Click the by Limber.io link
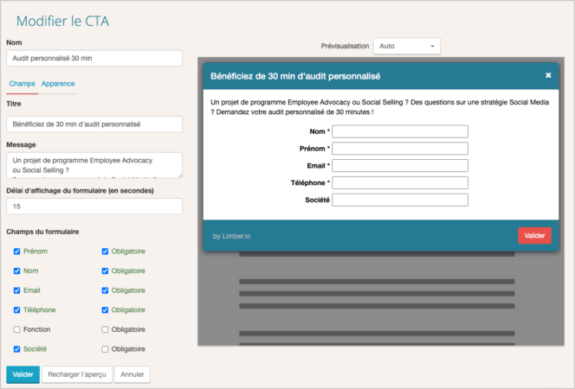The image size is (575, 389). [230, 235]
